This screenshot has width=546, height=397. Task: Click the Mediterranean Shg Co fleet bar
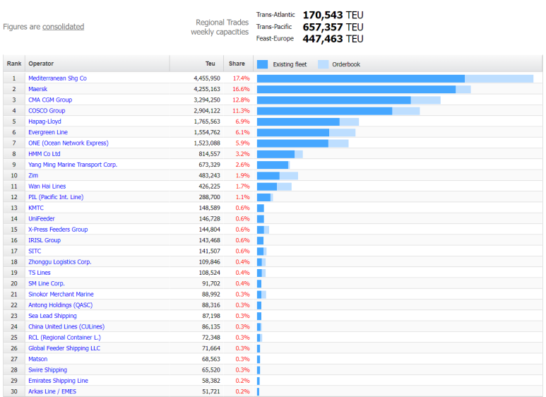pos(361,78)
